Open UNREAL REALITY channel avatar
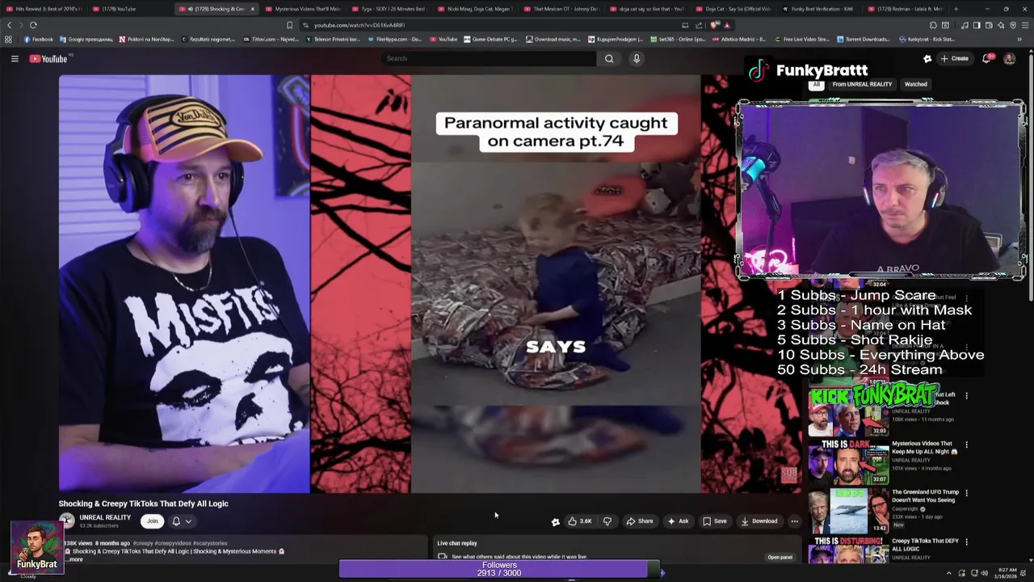This screenshot has width=1034, height=582. 66,521
